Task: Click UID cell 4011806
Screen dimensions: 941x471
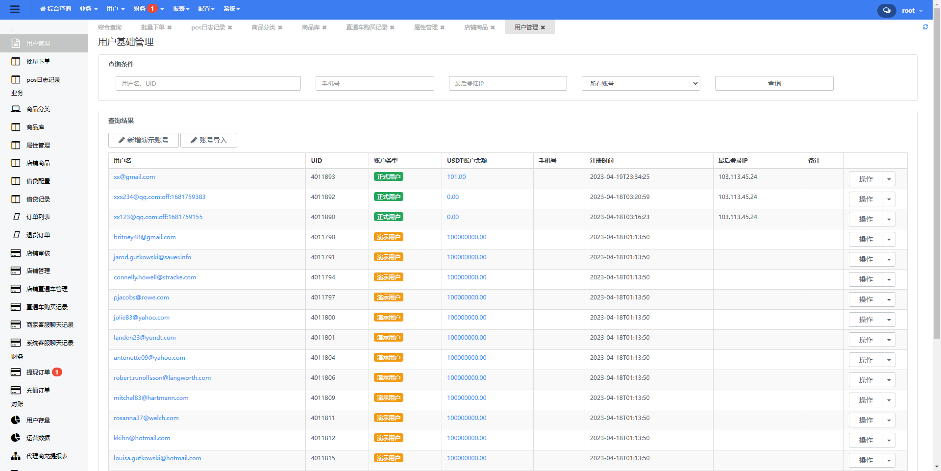Action: tap(323, 378)
